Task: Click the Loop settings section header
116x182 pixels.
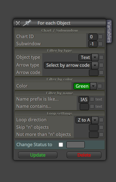Action: point(59,113)
